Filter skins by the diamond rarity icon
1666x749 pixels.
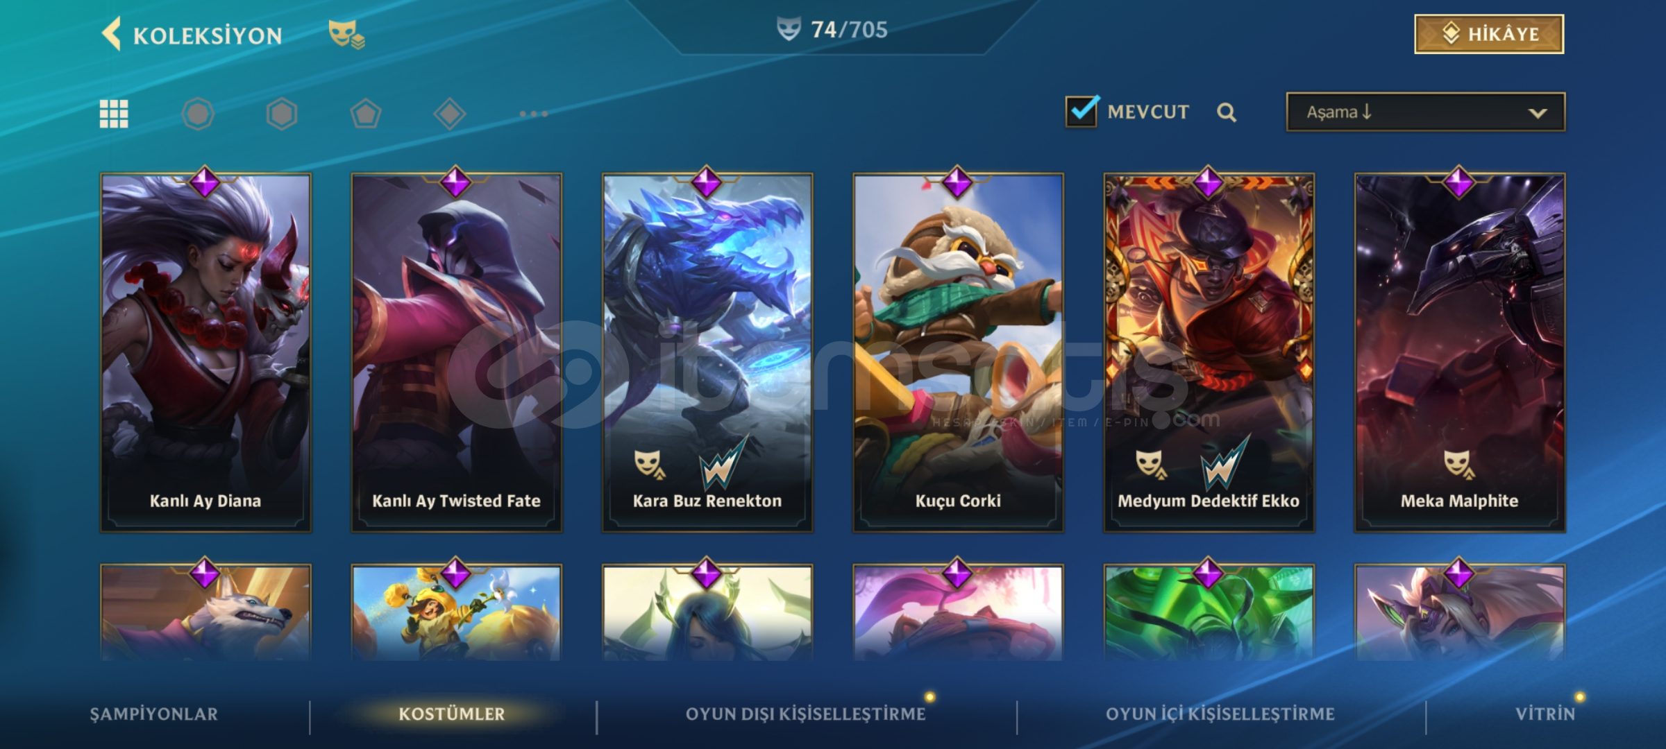450,114
